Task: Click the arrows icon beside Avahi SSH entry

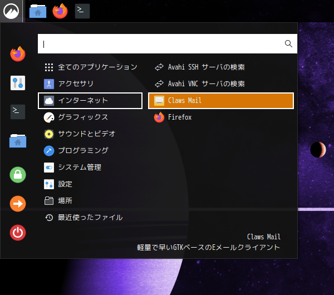Action: point(159,67)
